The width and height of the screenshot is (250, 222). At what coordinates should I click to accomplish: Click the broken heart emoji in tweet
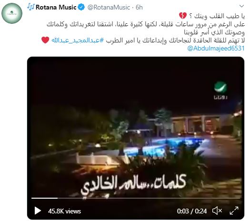point(183,16)
